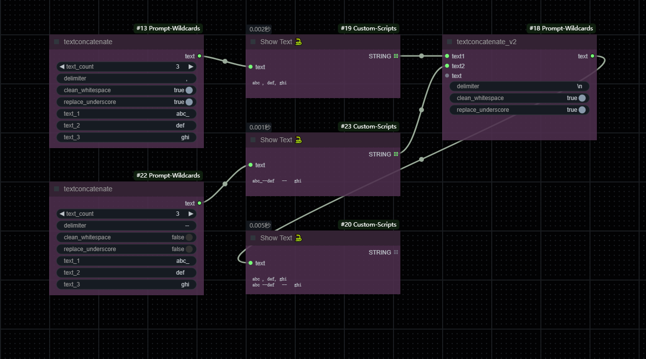Increase text_count in node #22
This screenshot has height=359, width=646.
click(191, 214)
